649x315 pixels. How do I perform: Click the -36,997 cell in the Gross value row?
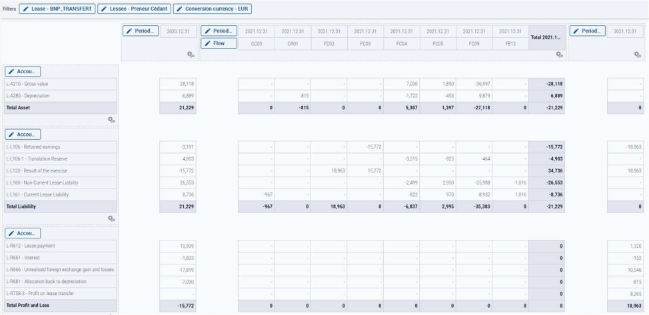tap(474, 84)
